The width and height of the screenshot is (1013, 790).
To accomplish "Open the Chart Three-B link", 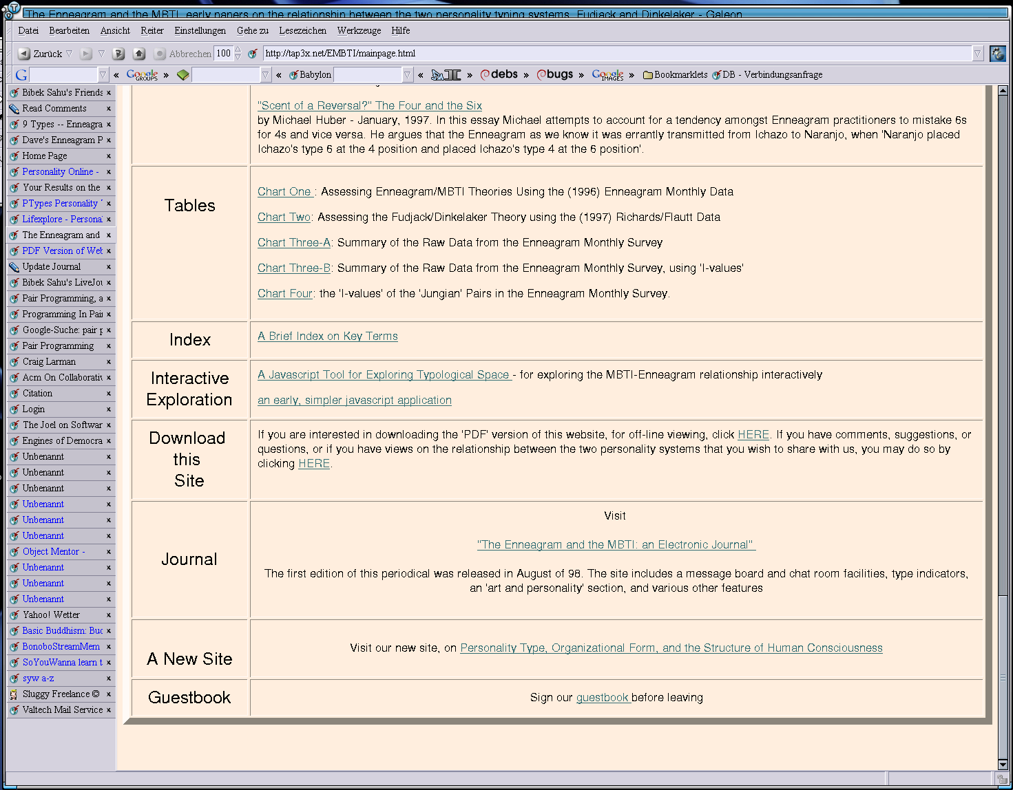I will coord(294,268).
